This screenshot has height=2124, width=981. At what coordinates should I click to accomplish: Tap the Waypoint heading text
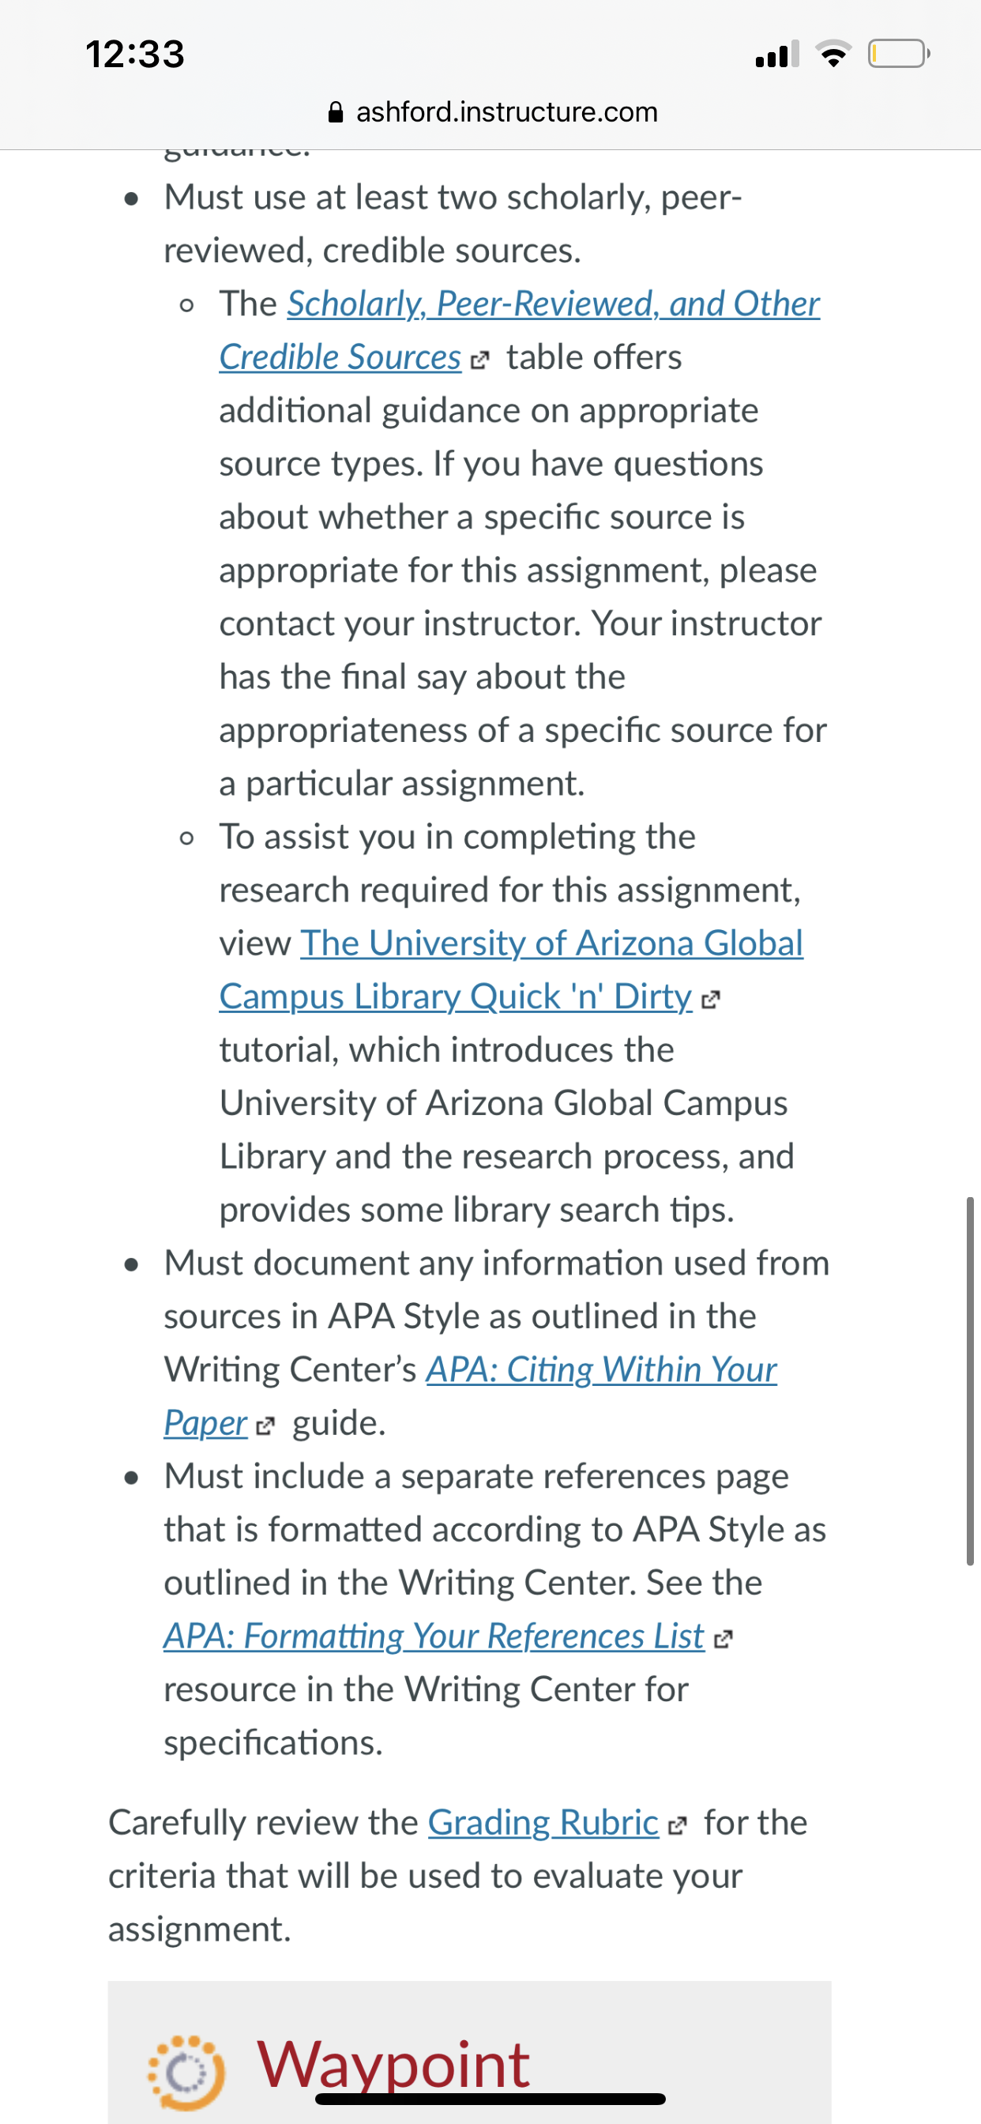pyautogui.click(x=393, y=2065)
